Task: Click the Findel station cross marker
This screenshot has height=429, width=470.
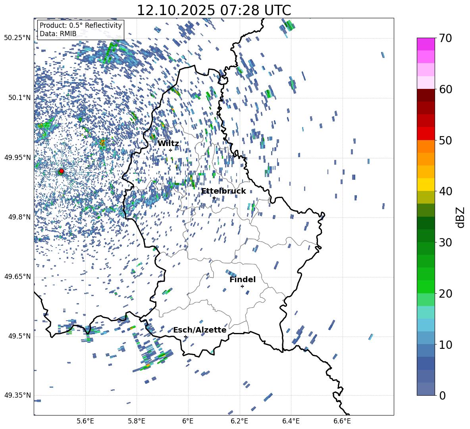Action: 242,286
